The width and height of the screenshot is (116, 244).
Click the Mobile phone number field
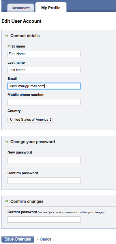point(44,102)
